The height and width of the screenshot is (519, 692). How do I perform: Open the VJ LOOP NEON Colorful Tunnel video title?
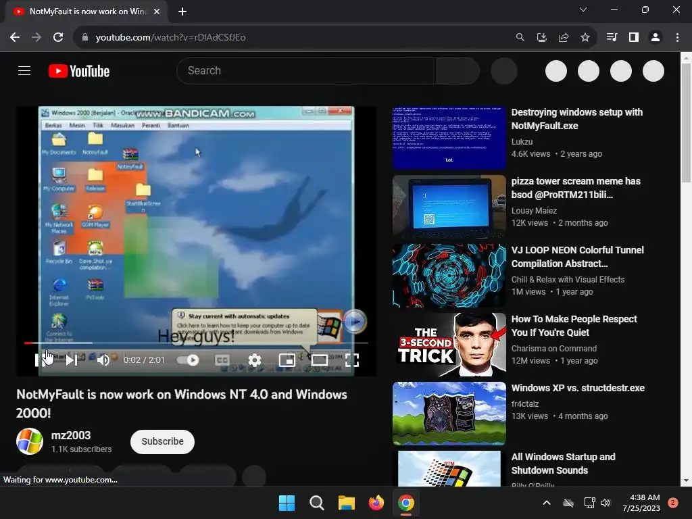(577, 256)
